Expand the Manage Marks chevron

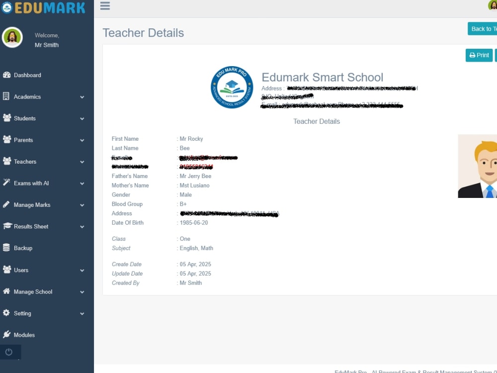pos(82,205)
